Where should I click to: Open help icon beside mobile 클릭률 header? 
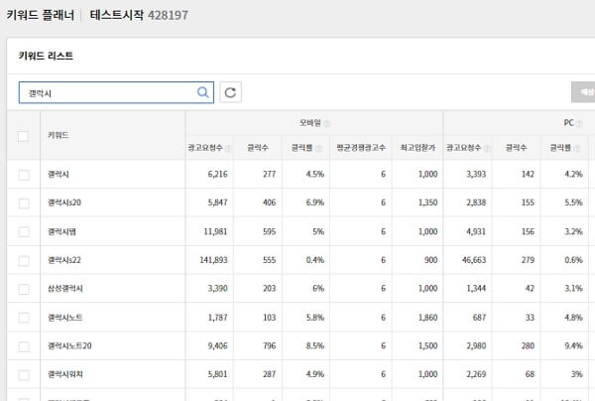tap(318, 148)
